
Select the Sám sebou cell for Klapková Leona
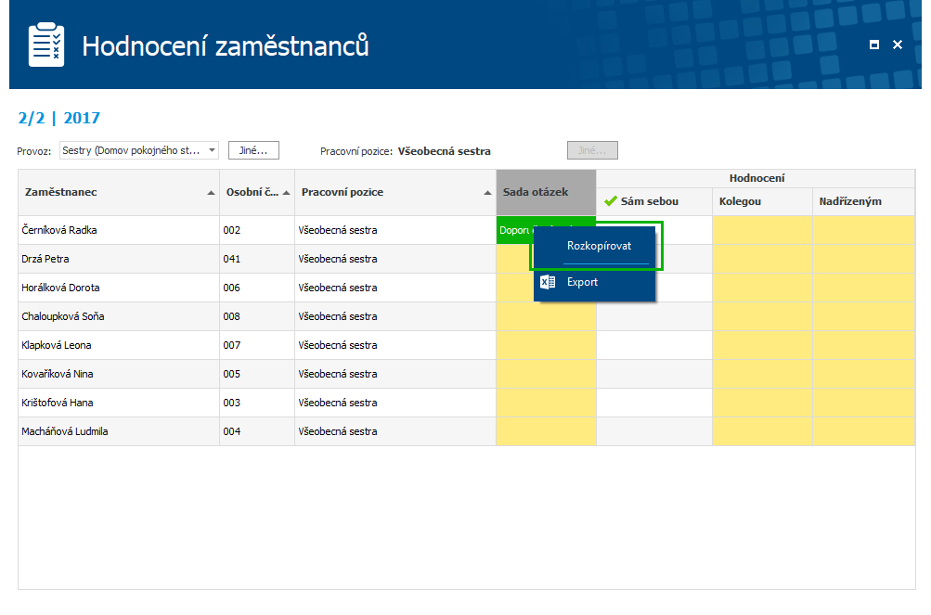(x=653, y=345)
